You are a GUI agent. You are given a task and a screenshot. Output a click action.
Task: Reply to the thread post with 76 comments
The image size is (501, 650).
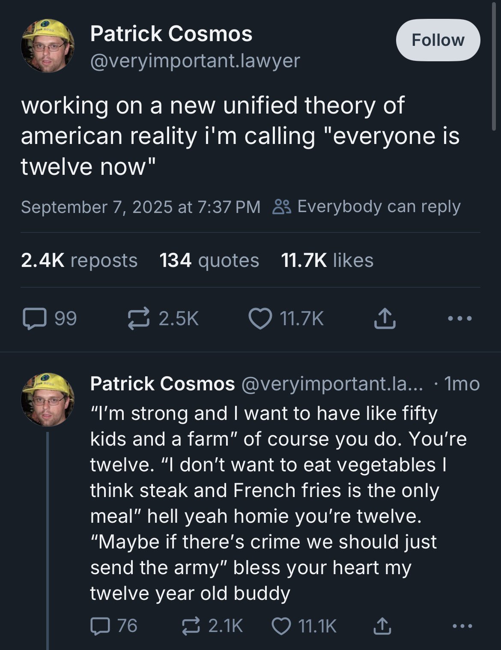coord(101,626)
